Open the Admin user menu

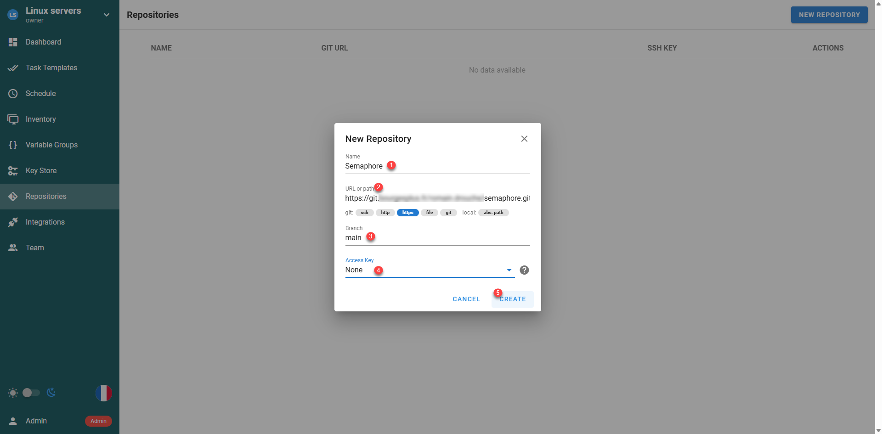click(x=37, y=421)
